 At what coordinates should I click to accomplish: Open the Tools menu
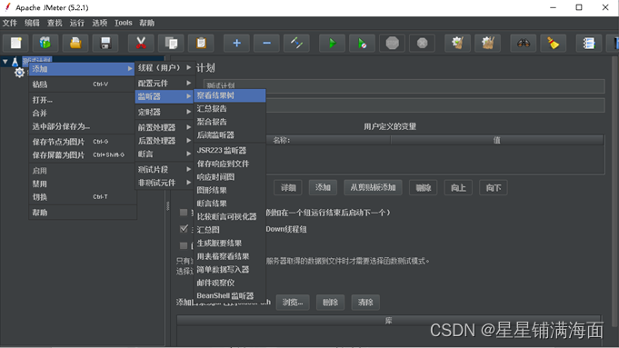pyautogui.click(x=124, y=23)
